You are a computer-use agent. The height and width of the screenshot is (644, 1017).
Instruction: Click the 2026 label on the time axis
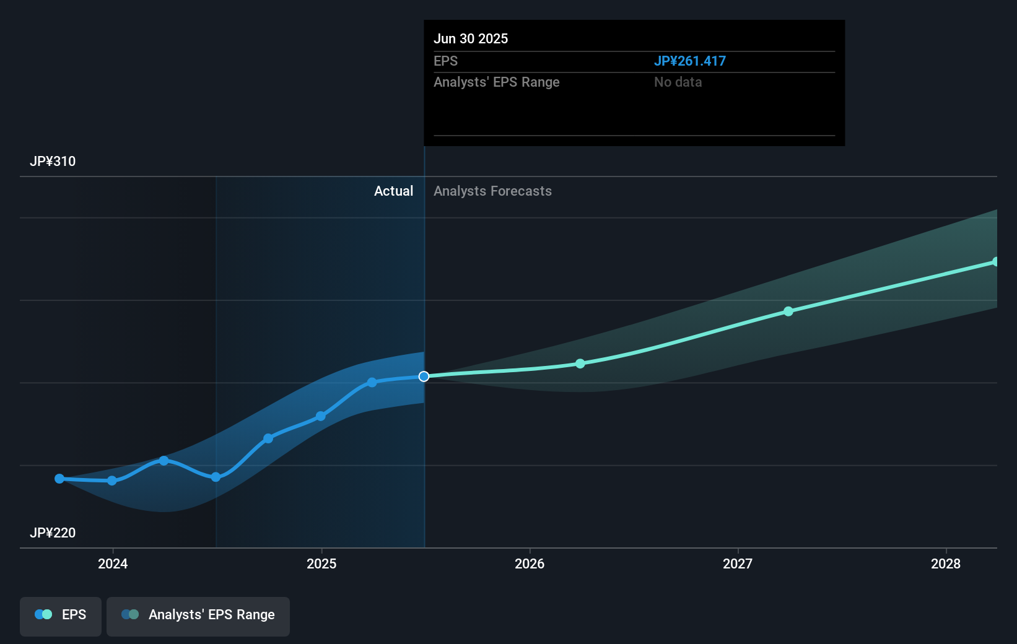[530, 564]
